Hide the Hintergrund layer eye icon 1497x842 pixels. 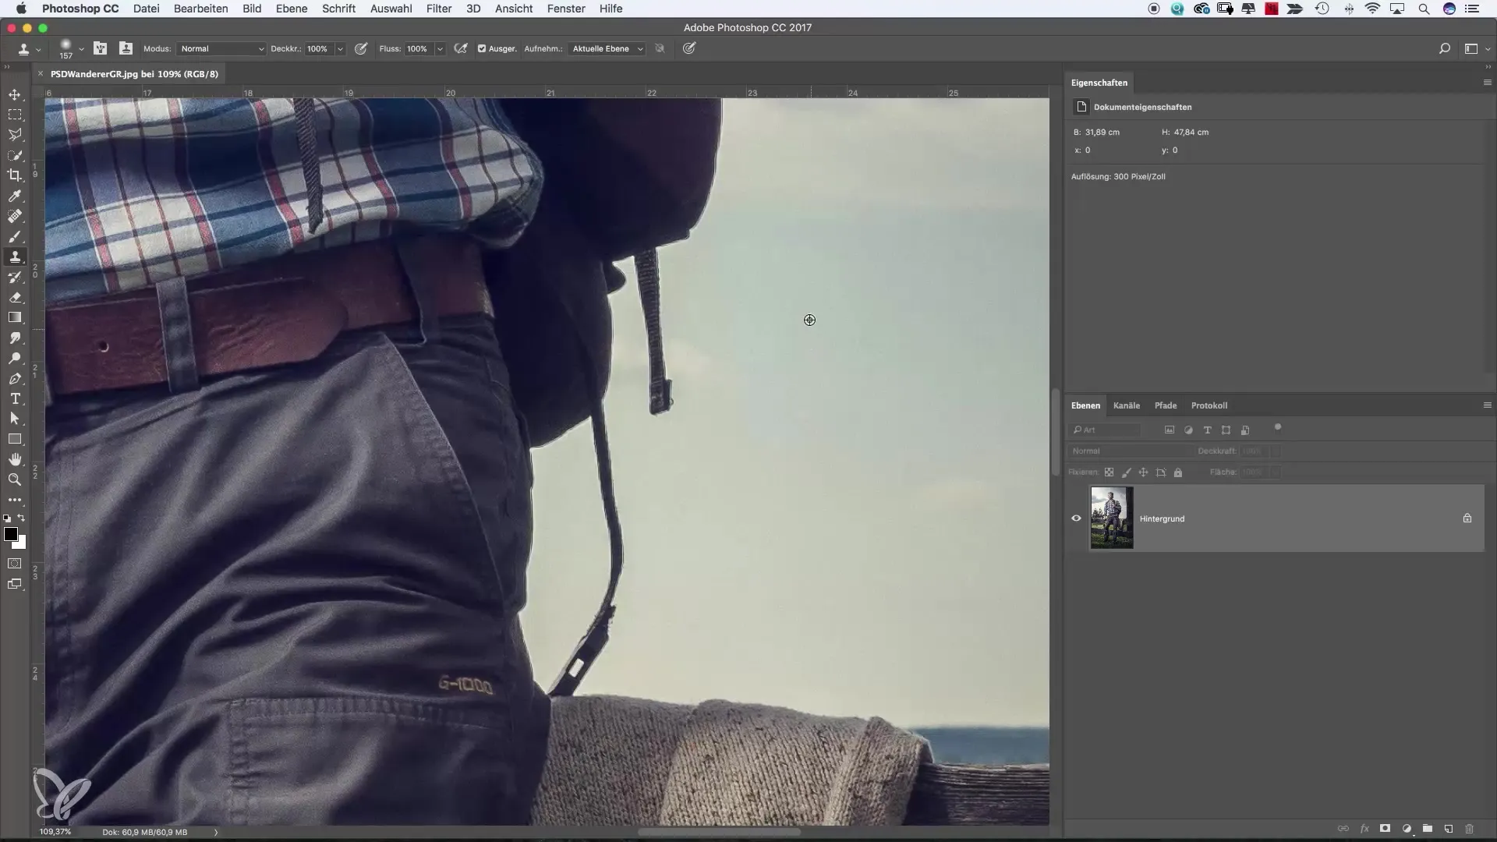(x=1076, y=518)
